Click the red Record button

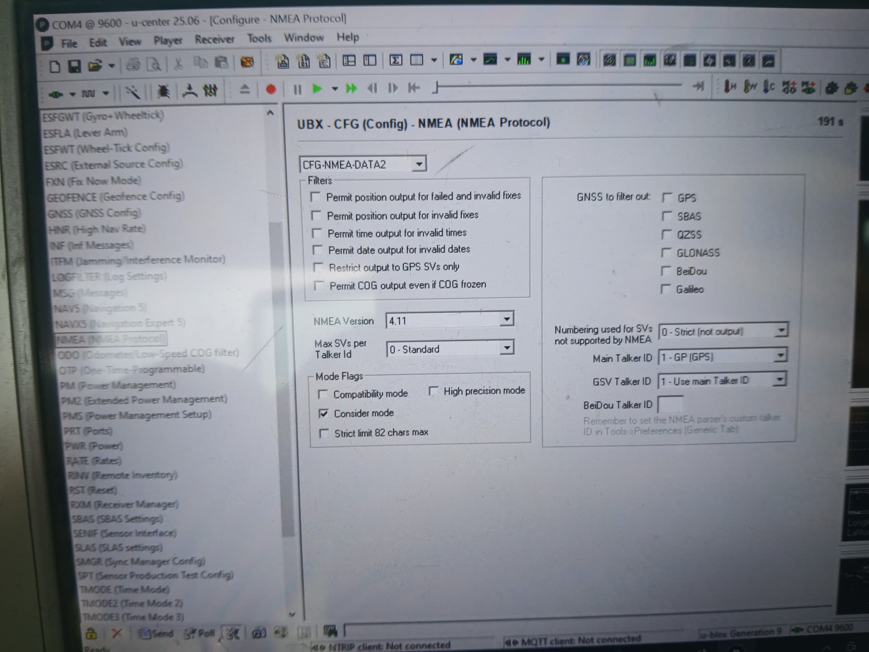pyautogui.click(x=271, y=89)
